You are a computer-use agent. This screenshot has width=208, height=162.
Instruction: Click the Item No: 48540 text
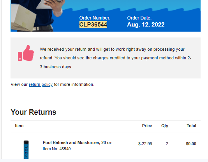[56, 149]
